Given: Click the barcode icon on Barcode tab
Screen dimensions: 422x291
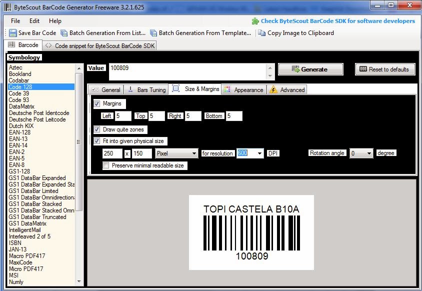Looking at the screenshot, I should (11, 44).
